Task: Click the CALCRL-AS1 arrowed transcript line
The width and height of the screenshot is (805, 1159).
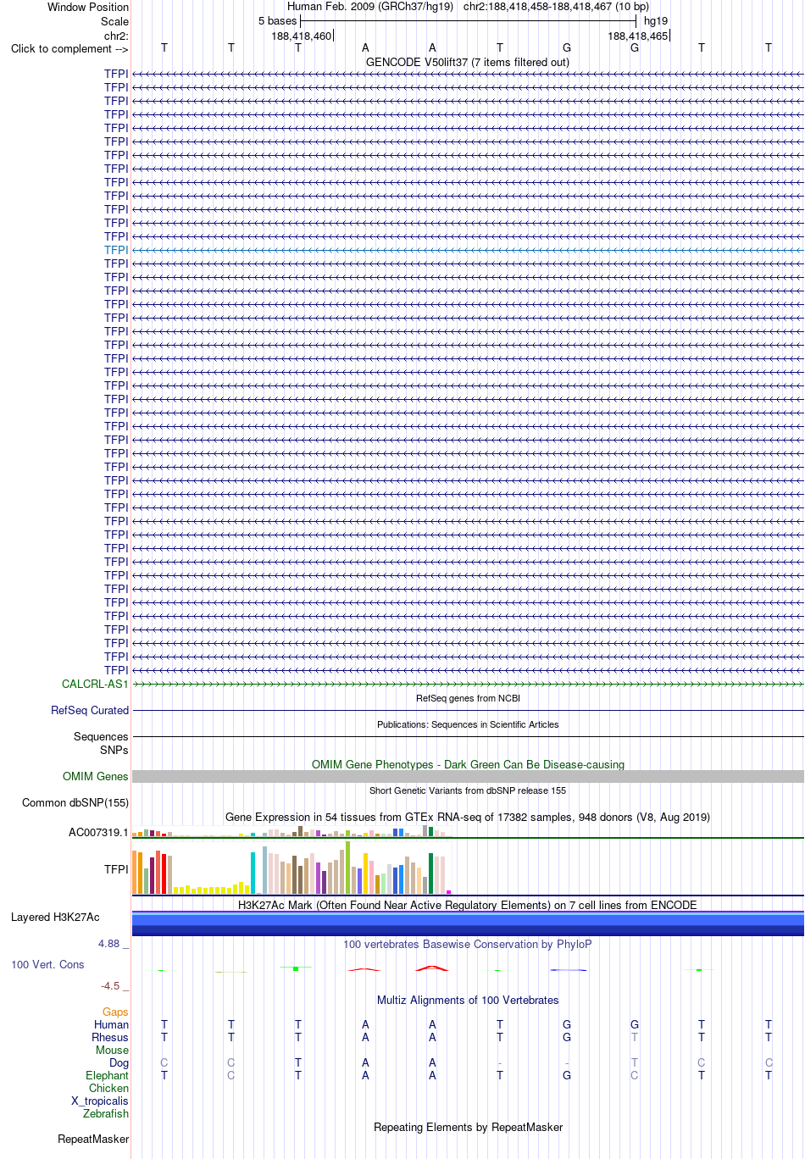Action: (468, 684)
